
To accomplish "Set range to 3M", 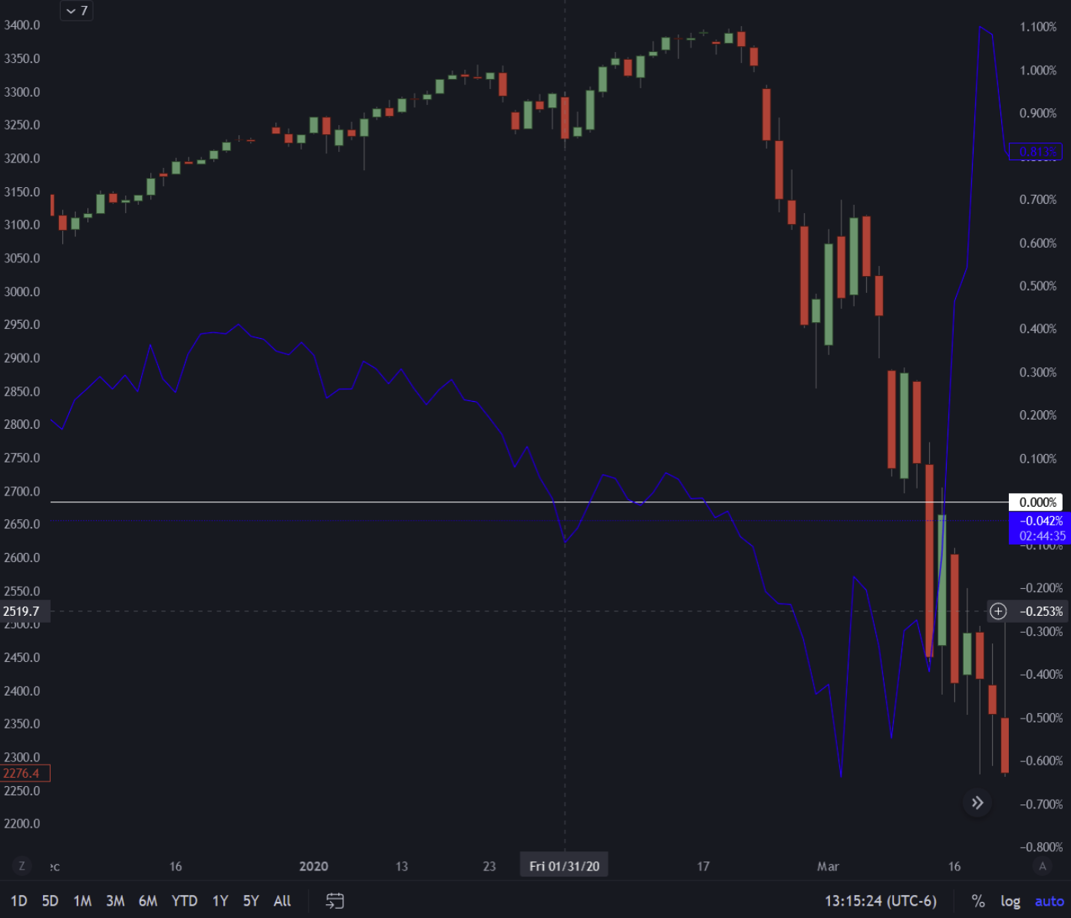I will click(x=115, y=901).
